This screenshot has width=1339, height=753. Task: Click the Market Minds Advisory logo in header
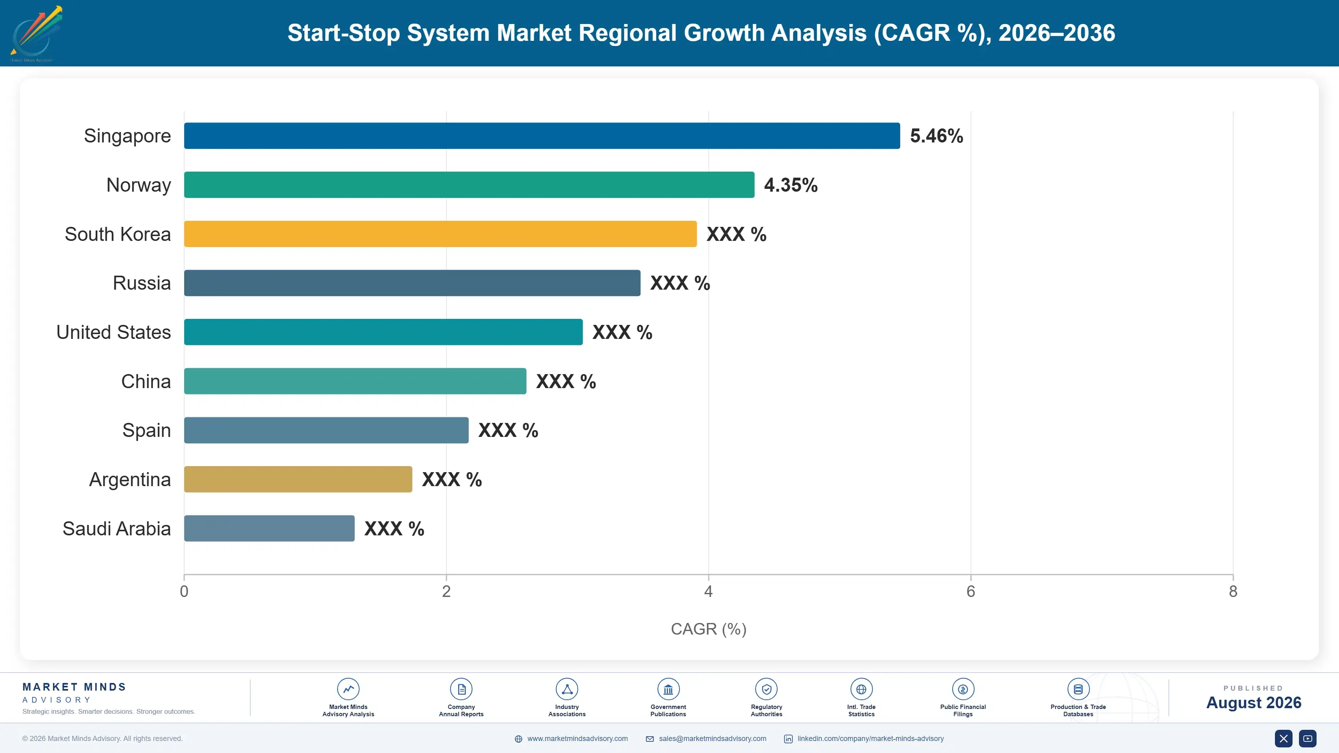coord(36,34)
